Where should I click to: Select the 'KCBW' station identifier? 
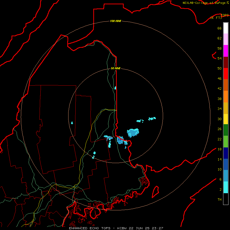[122, 228]
